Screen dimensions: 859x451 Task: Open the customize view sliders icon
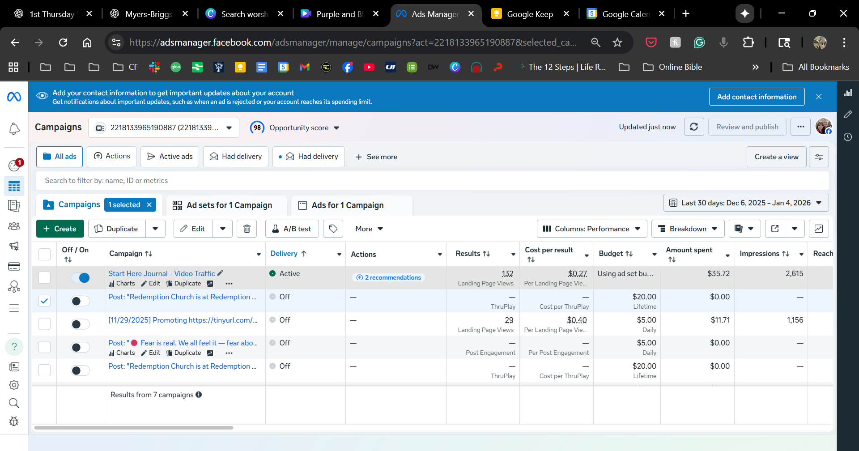pos(819,157)
